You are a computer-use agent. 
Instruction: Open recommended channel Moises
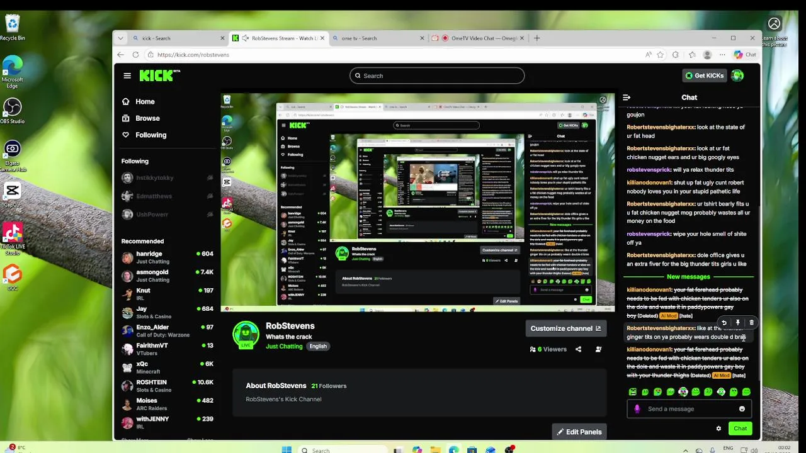click(167, 404)
